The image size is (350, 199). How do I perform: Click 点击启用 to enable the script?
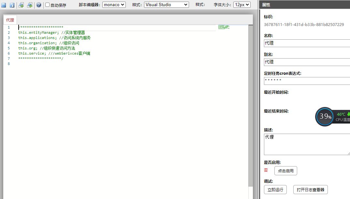point(285,170)
